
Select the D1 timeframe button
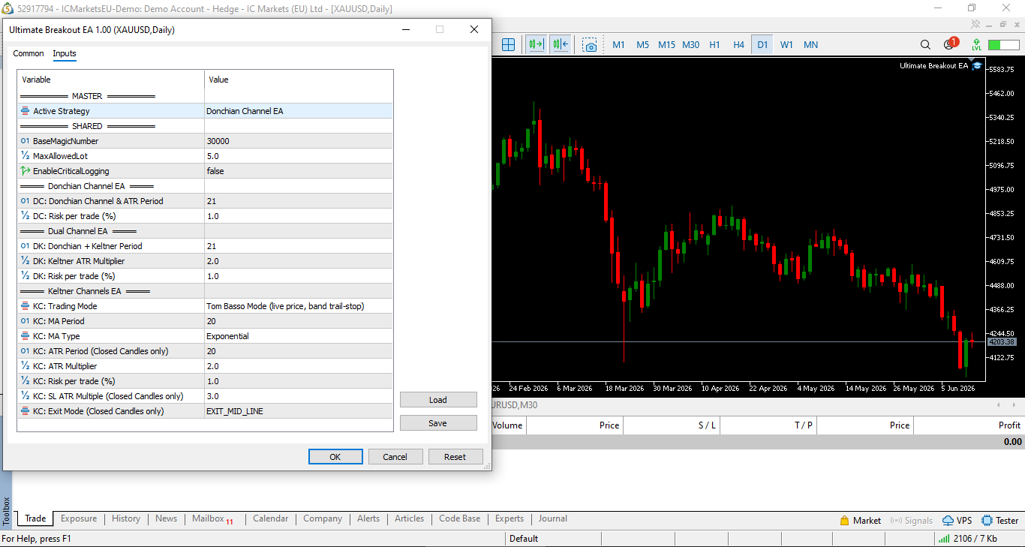pyautogui.click(x=762, y=45)
